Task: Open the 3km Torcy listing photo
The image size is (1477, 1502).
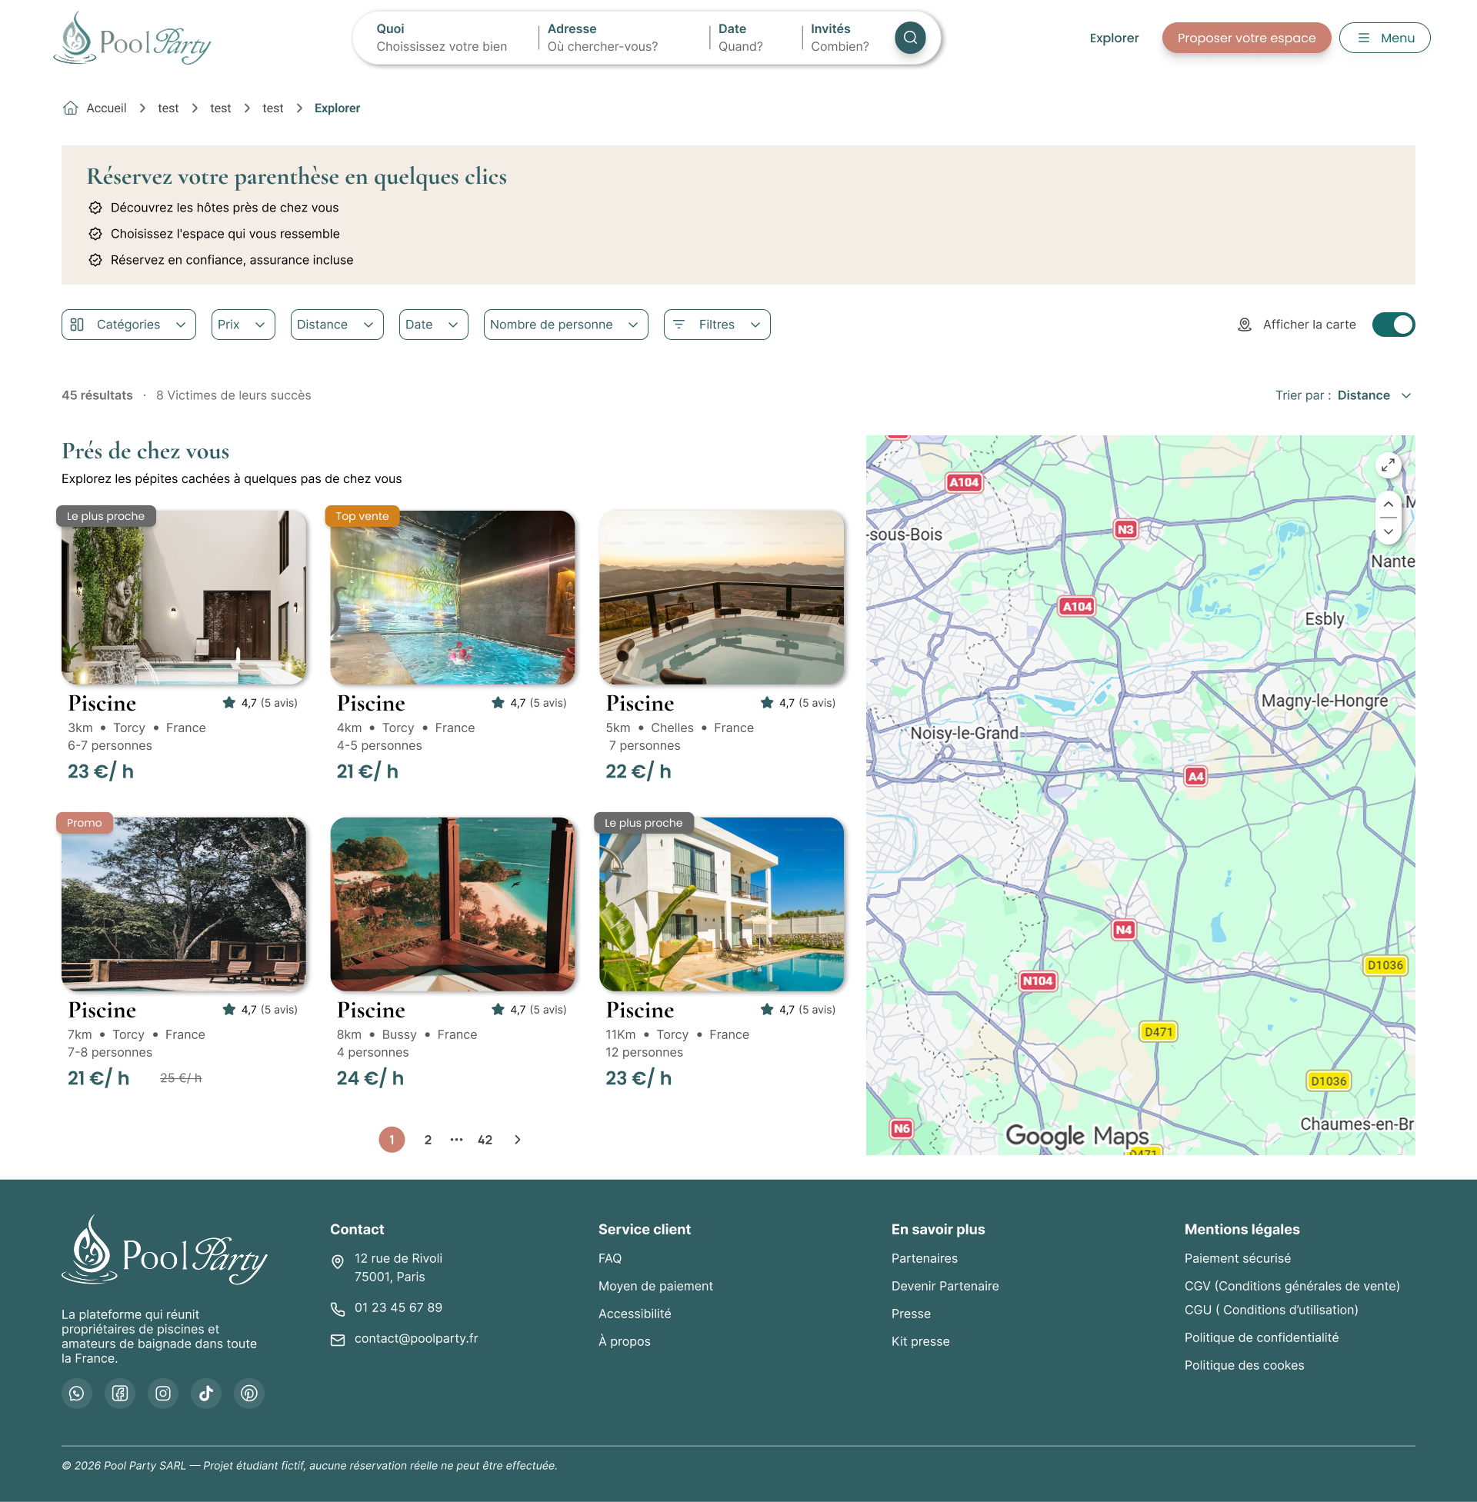Action: [x=184, y=596]
